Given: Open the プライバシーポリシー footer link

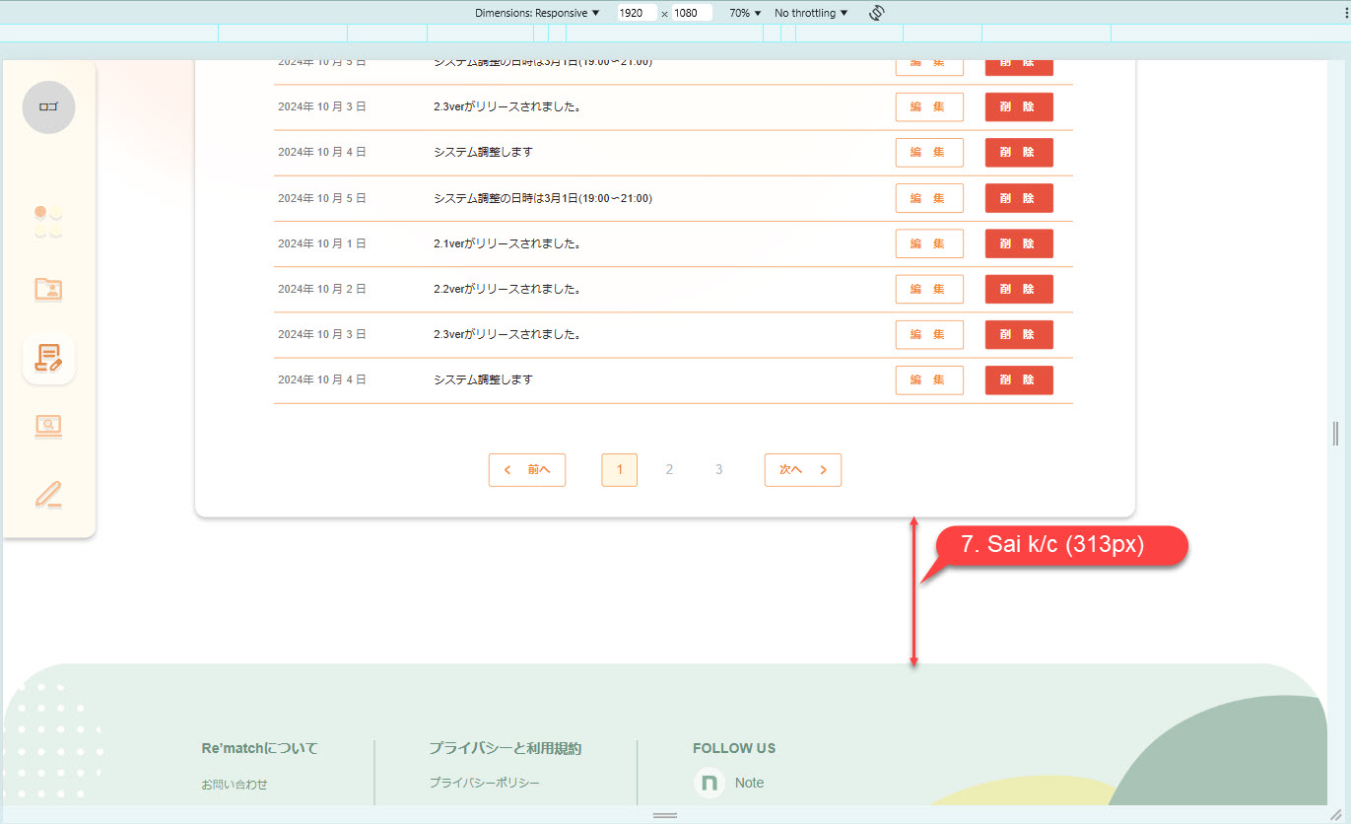Looking at the screenshot, I should [484, 783].
